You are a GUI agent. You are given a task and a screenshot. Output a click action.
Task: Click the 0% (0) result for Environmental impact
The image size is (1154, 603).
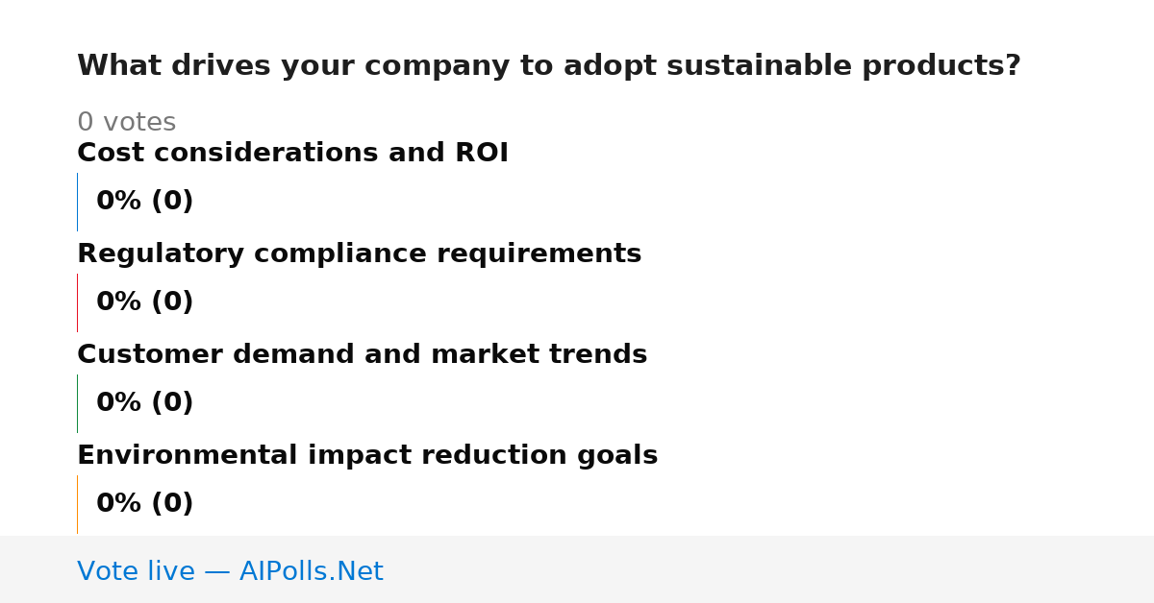pyautogui.click(x=144, y=504)
